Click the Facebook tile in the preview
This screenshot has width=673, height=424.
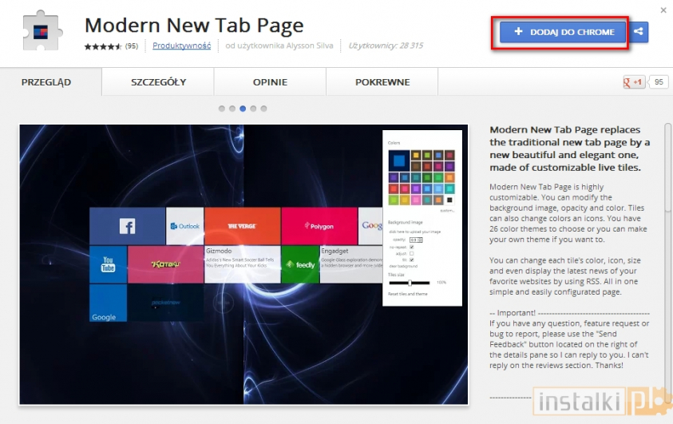click(127, 226)
